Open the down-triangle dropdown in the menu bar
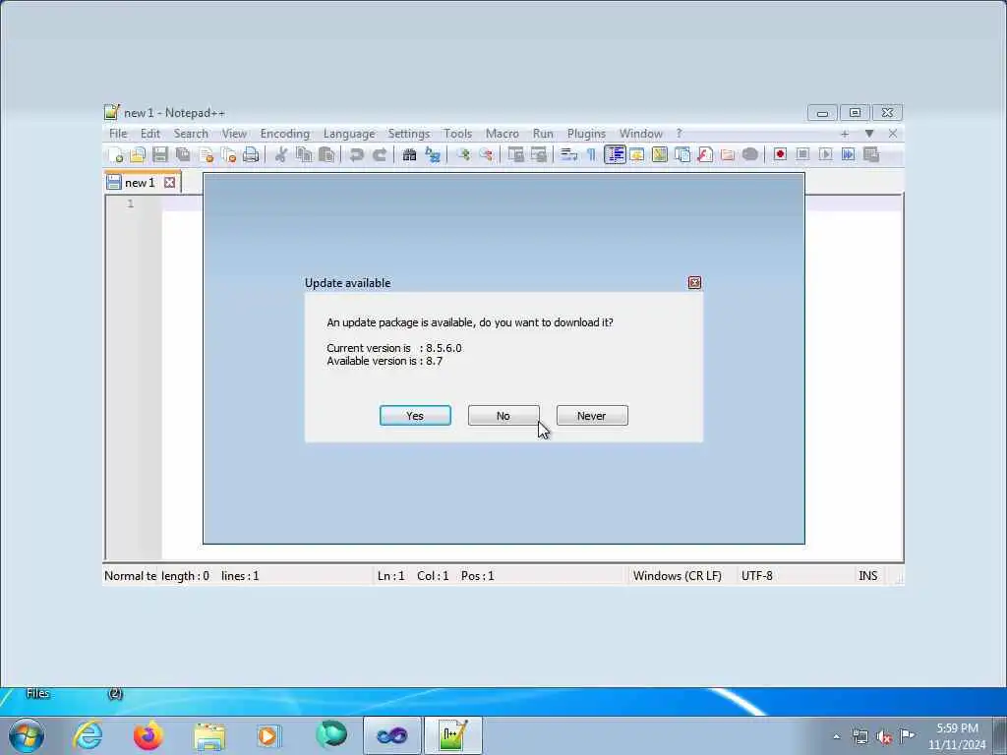Image resolution: width=1007 pixels, height=755 pixels. [869, 134]
